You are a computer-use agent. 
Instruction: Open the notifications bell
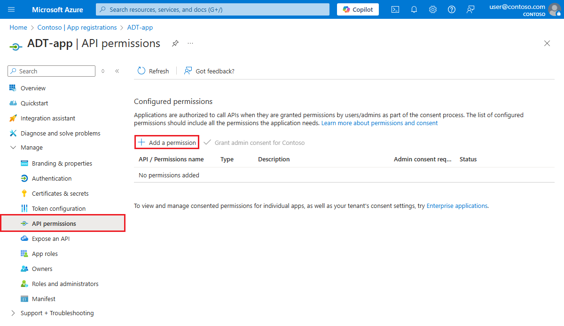(414, 9)
